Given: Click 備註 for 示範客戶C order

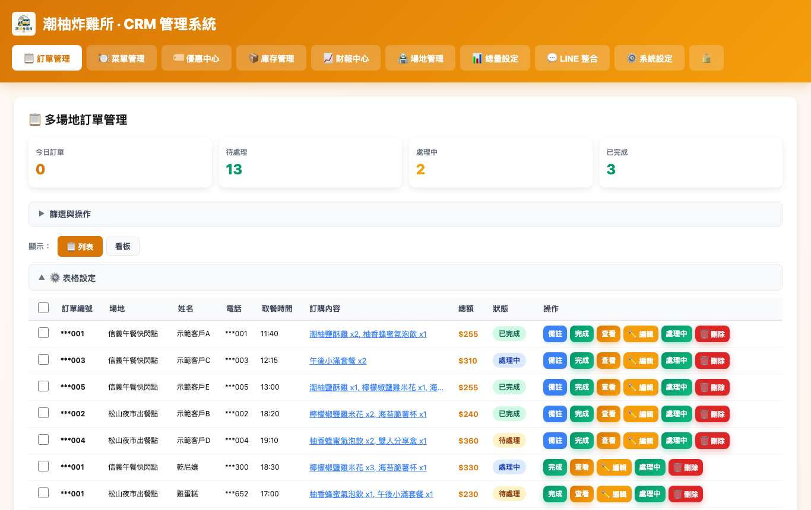Looking at the screenshot, I should click(x=555, y=361).
